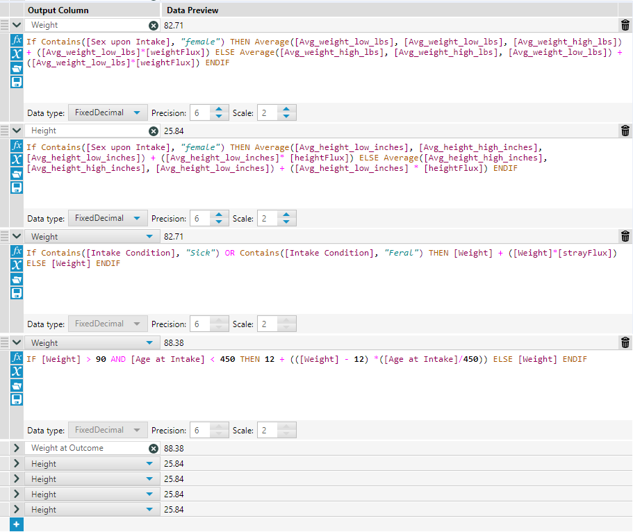
Task: Click preview value 88.38 of Weight at Outcome
Action: 174,449
